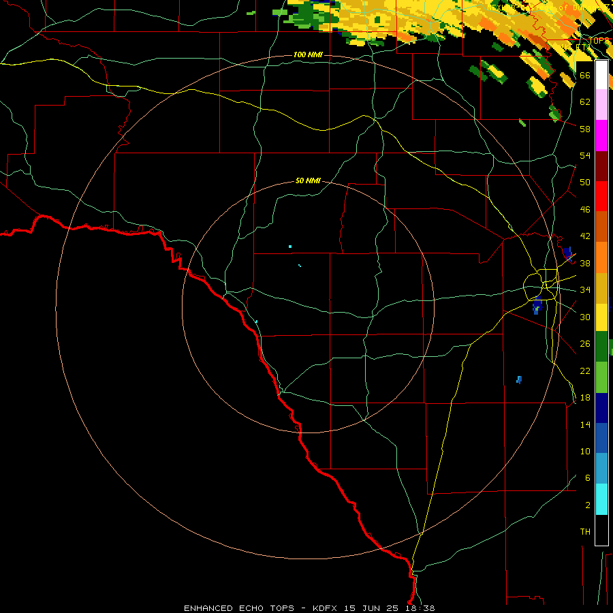Click the legend value "18"
Image resolution: width=613 pixels, height=613 pixels.
coord(585,398)
